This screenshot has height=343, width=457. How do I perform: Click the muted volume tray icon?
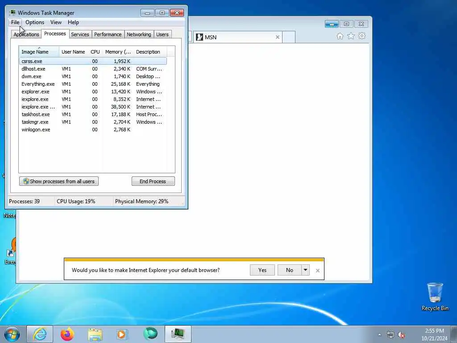[401, 335]
